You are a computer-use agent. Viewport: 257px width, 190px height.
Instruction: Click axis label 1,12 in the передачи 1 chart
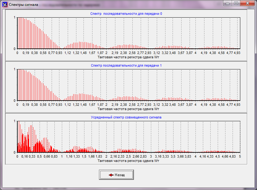pyautogui.click(x=68, y=105)
